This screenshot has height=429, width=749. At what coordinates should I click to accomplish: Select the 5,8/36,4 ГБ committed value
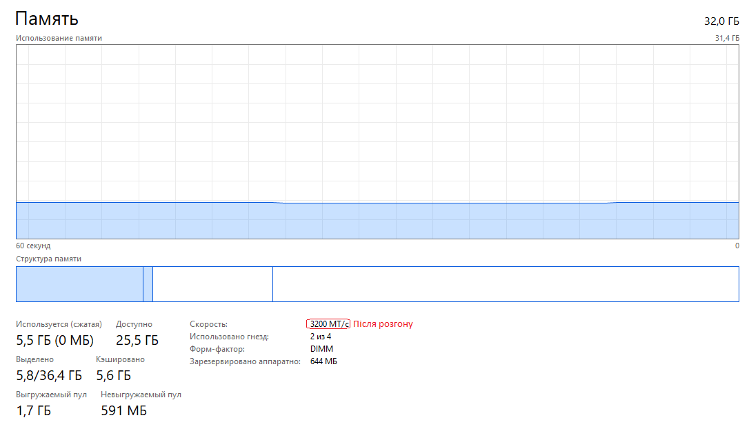pos(49,375)
